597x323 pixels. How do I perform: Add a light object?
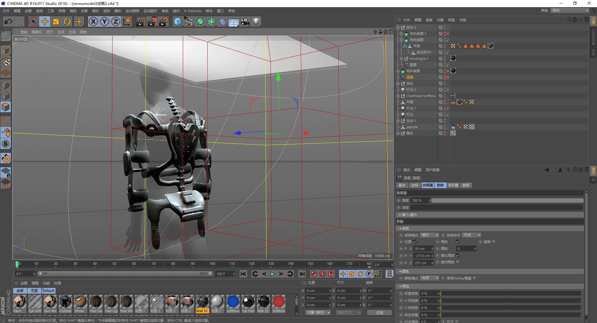coord(256,21)
